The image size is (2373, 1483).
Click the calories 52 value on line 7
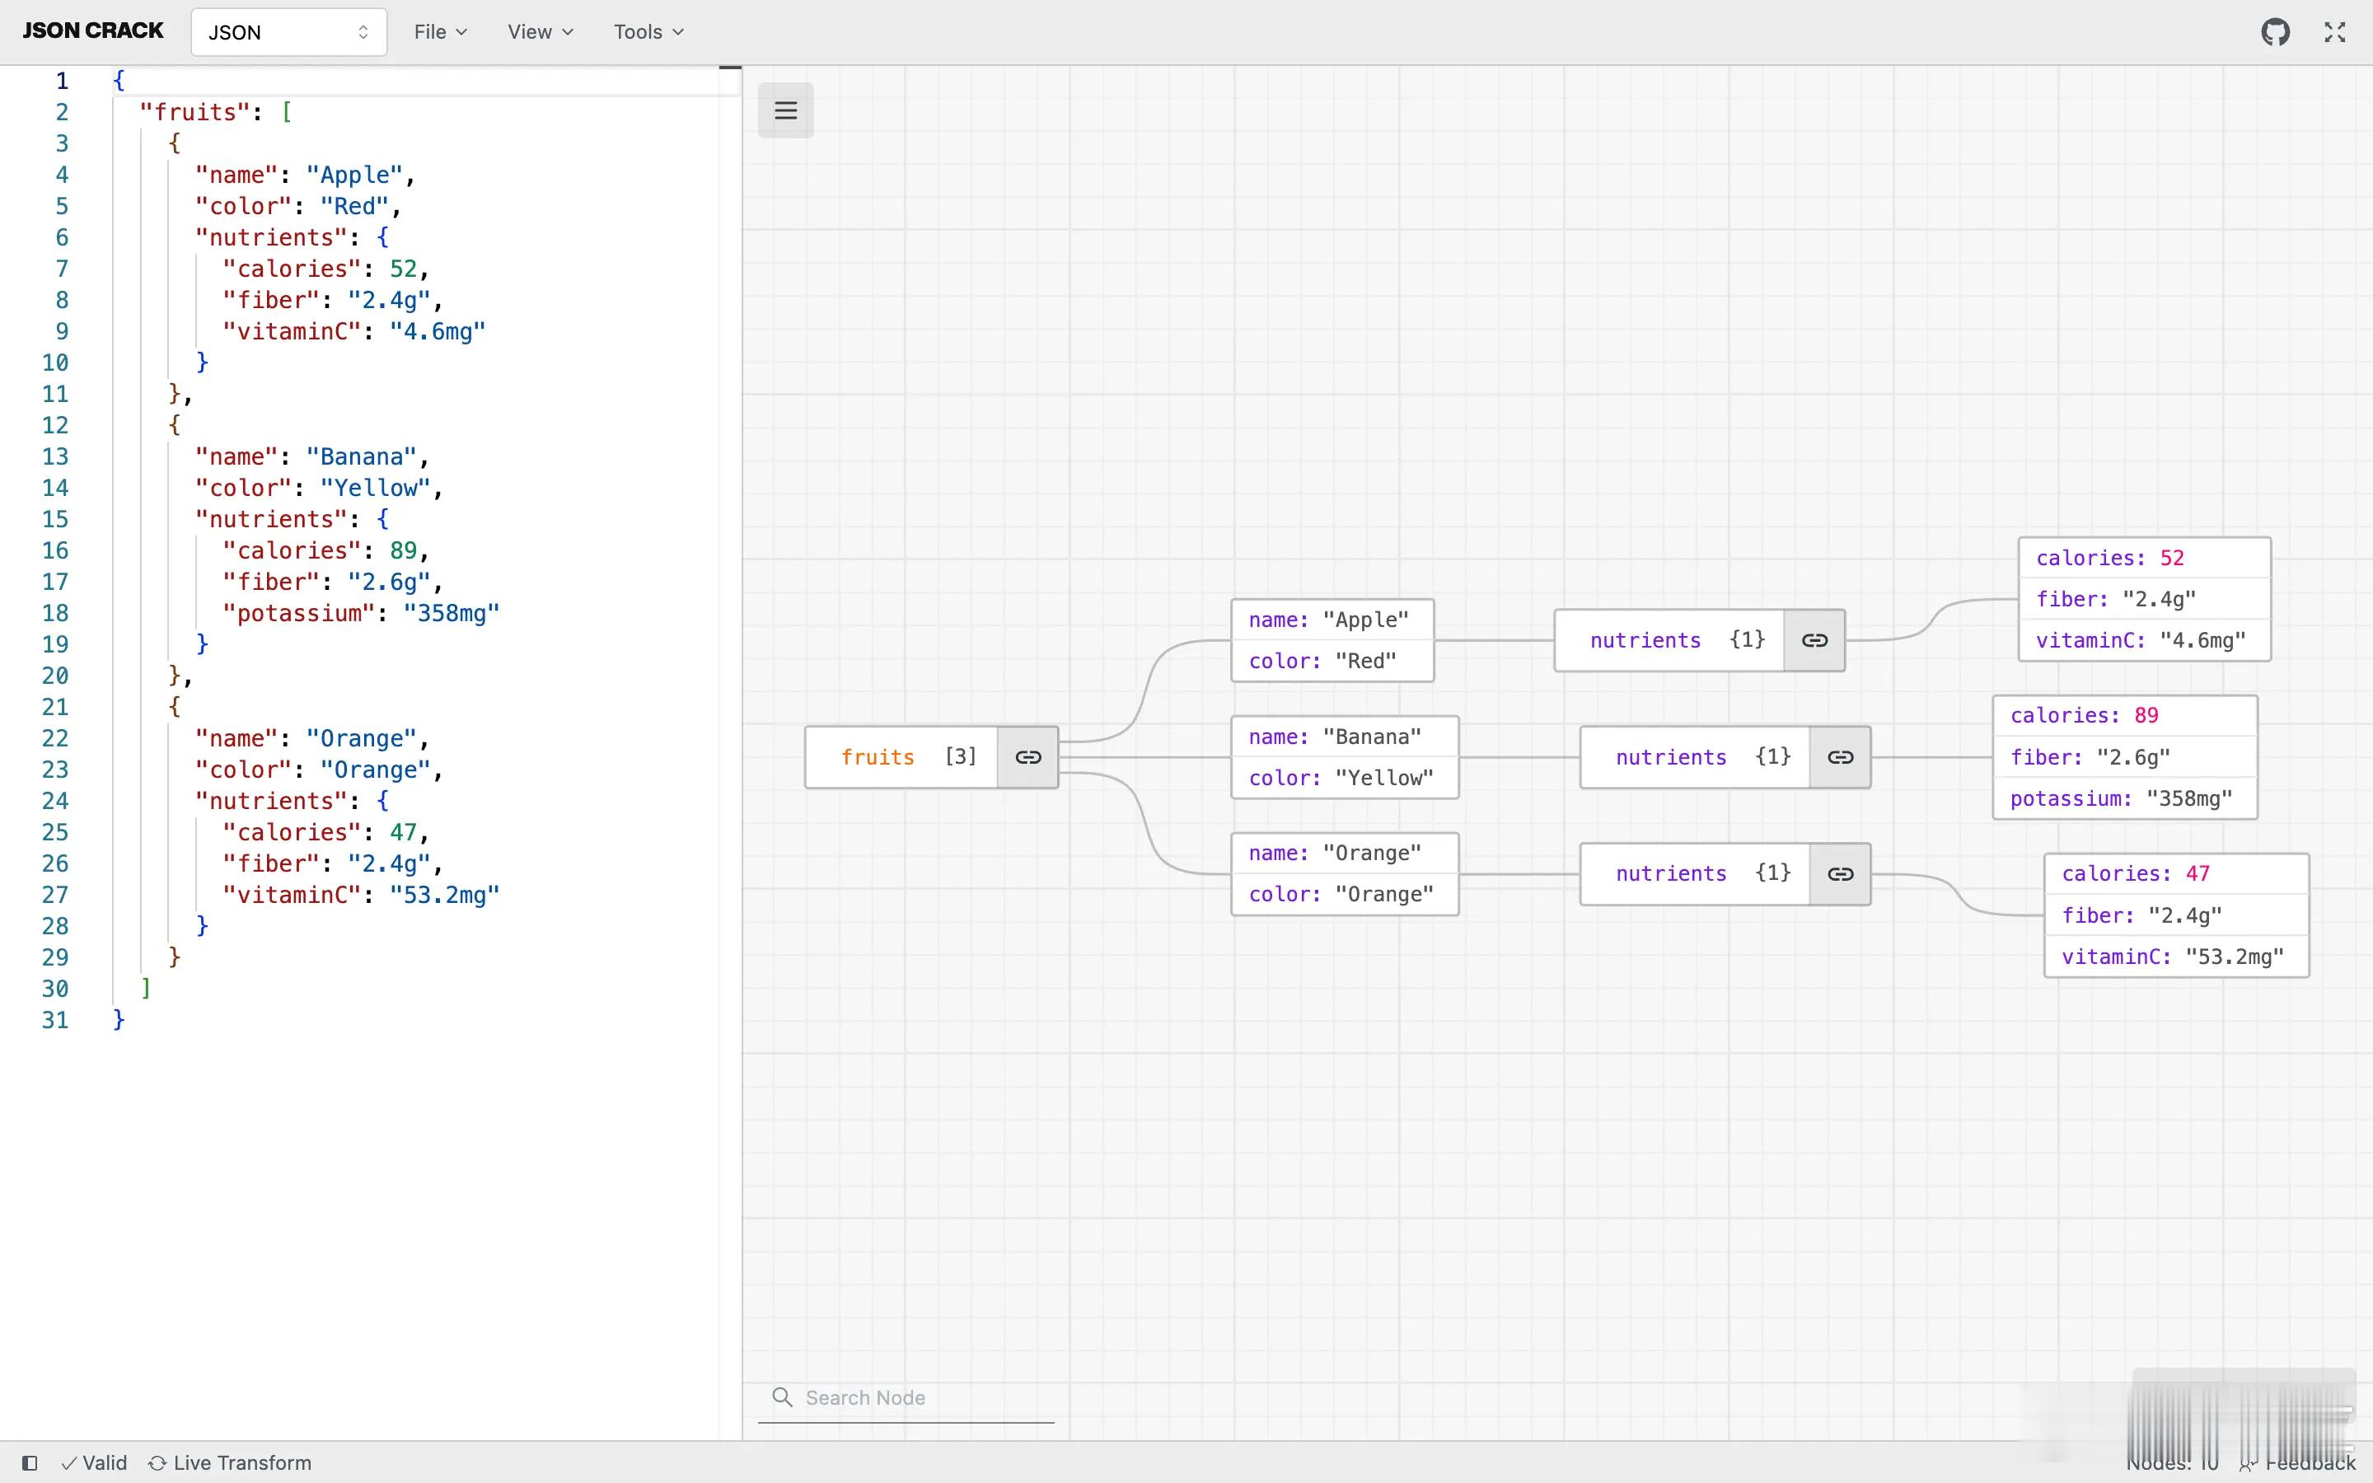(403, 269)
